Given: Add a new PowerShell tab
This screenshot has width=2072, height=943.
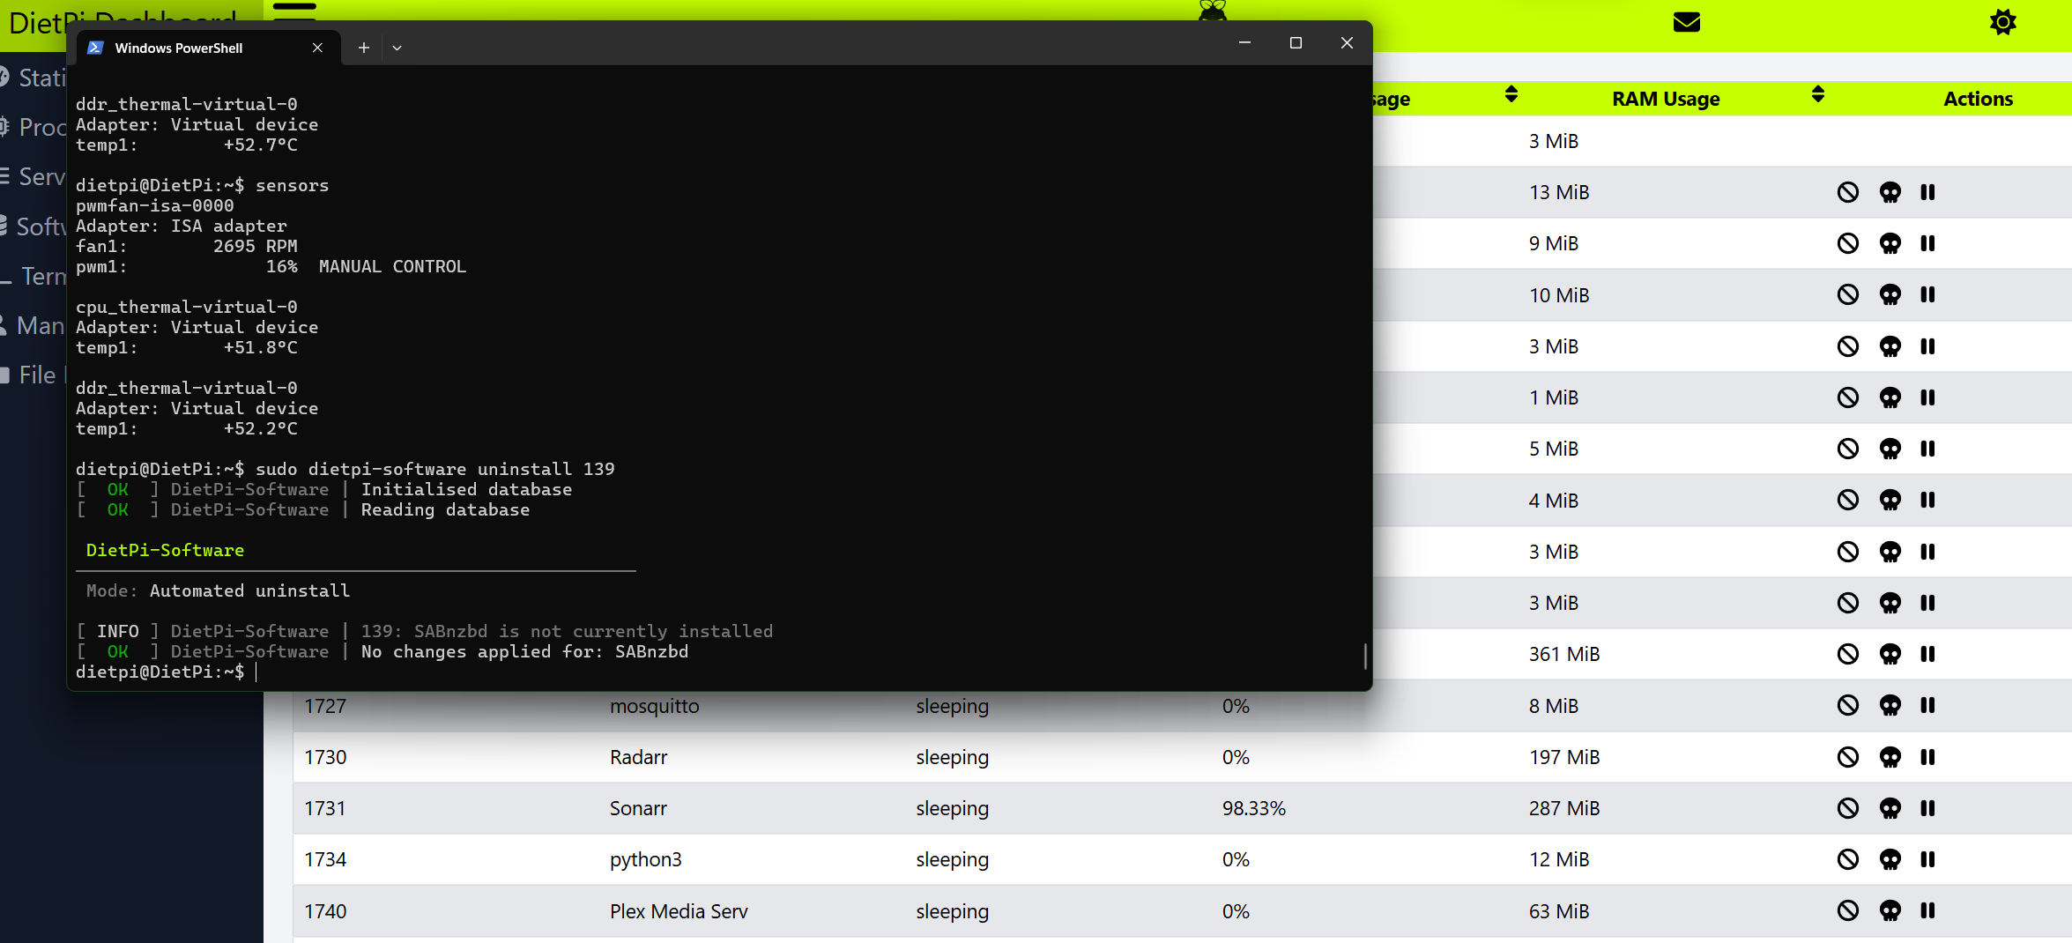Looking at the screenshot, I should (363, 48).
